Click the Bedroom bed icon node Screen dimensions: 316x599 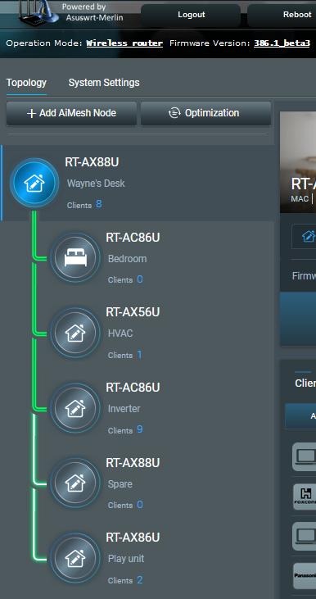click(x=75, y=258)
